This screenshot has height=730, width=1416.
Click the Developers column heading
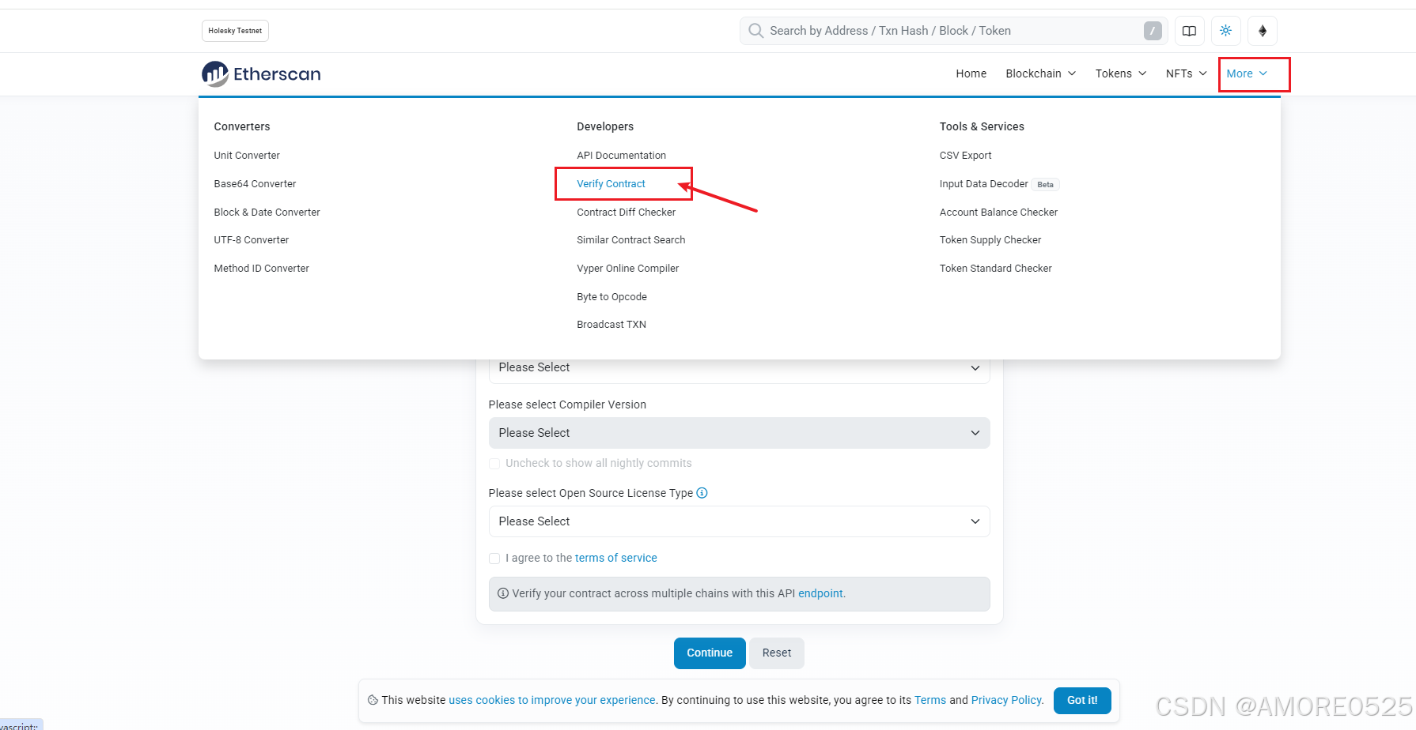605,126
